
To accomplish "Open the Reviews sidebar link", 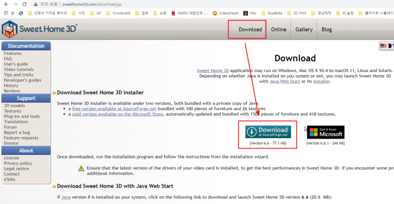I will click(12, 91).
